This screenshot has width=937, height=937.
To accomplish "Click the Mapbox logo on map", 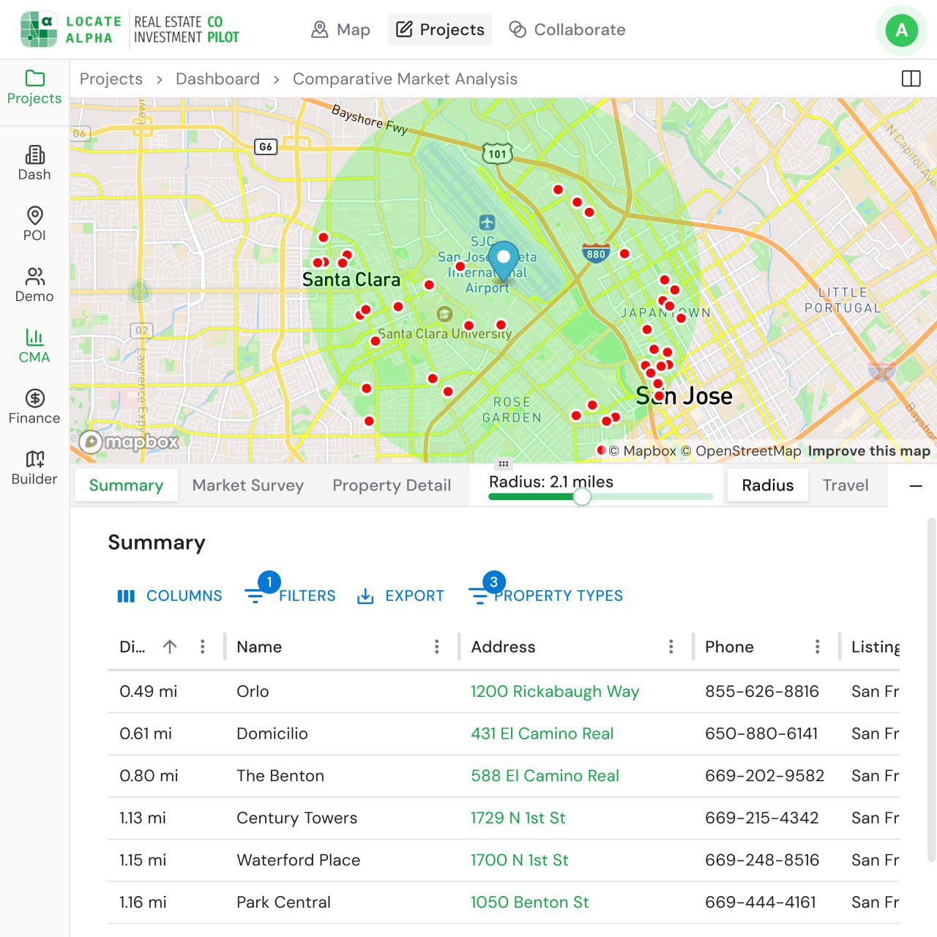I will pos(129,441).
